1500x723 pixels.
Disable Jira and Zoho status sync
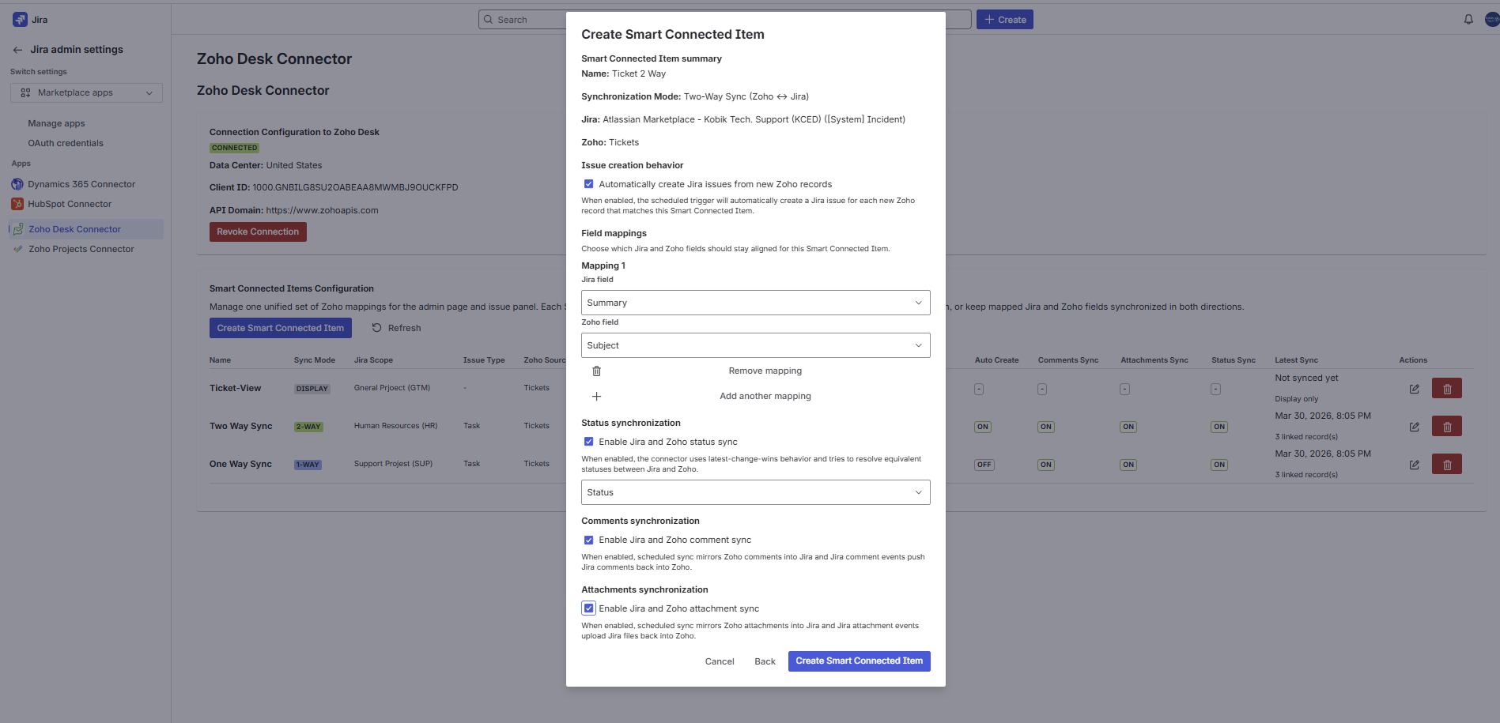point(588,441)
